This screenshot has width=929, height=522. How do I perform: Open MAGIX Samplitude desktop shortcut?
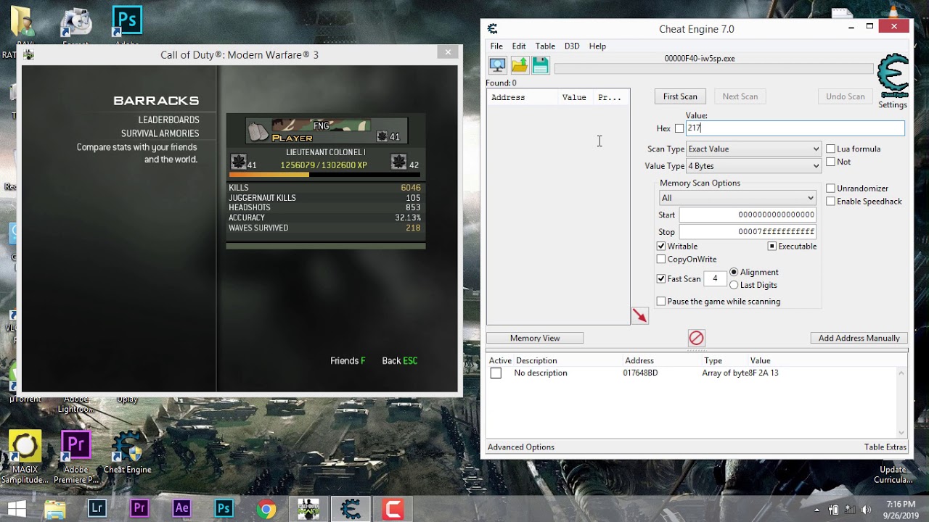[x=25, y=458]
